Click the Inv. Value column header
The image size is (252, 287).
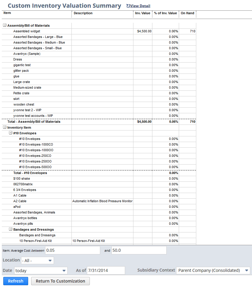[143, 13]
